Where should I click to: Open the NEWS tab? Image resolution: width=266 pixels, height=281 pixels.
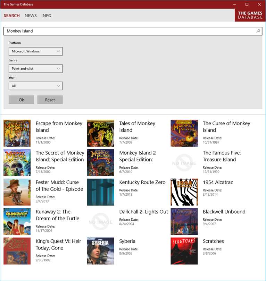click(31, 16)
